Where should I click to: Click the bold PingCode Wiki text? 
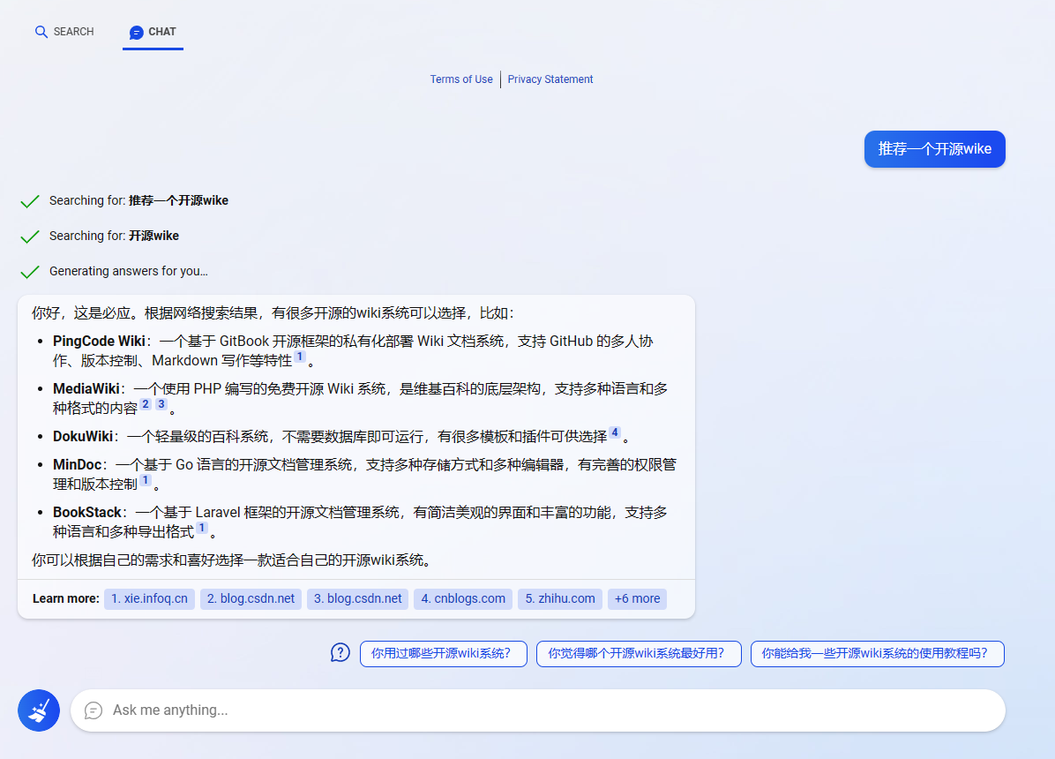click(99, 342)
